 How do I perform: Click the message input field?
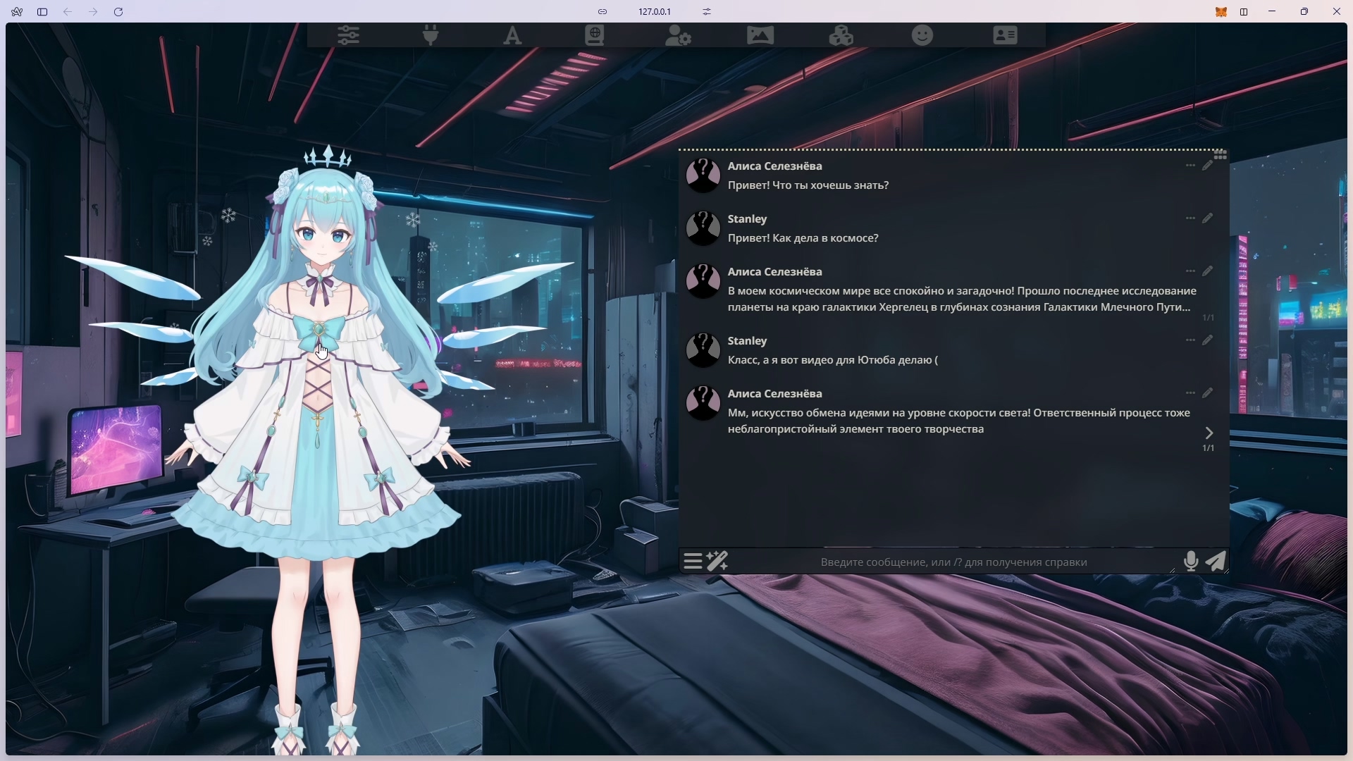tap(953, 562)
